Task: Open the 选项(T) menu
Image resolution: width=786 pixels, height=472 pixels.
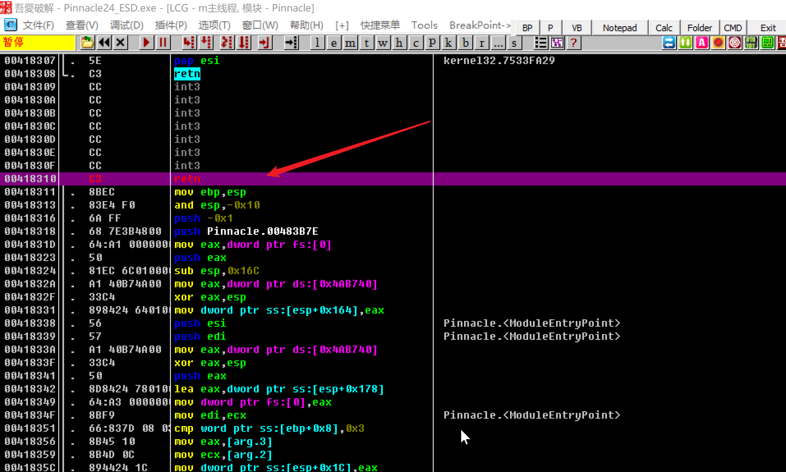Action: point(215,26)
